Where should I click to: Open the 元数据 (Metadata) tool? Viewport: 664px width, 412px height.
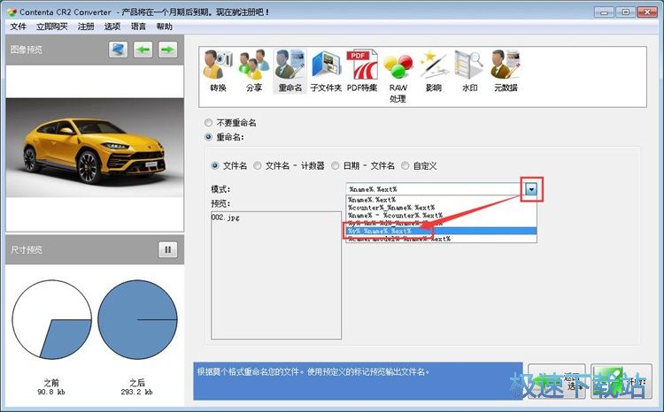[x=506, y=71]
